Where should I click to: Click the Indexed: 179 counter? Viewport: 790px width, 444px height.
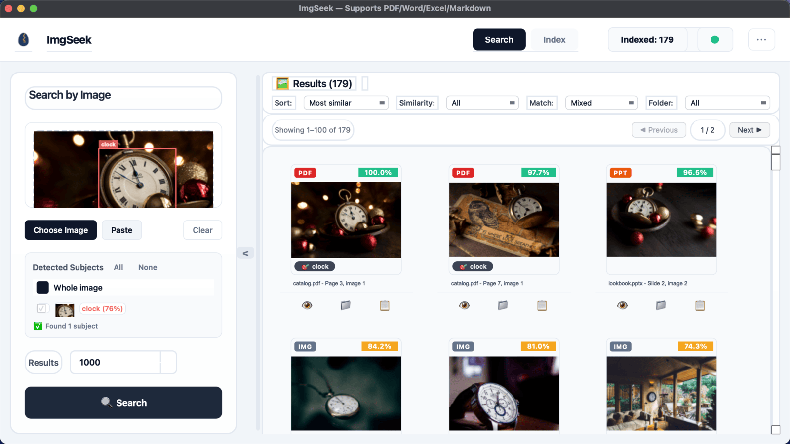click(647, 39)
